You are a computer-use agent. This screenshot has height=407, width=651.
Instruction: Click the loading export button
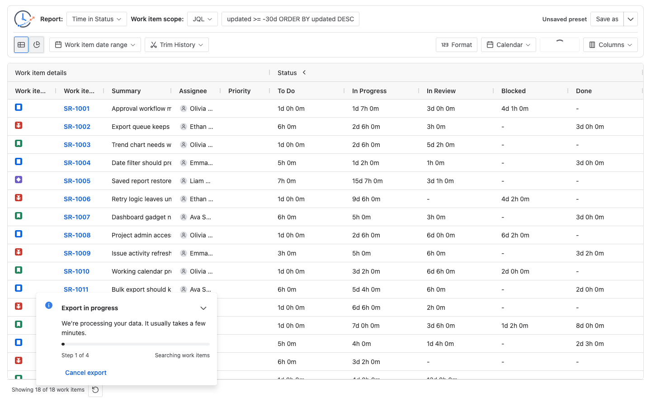560,45
